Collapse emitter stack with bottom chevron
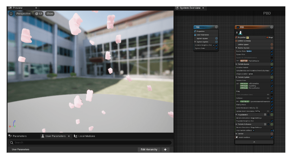 coord(254,142)
